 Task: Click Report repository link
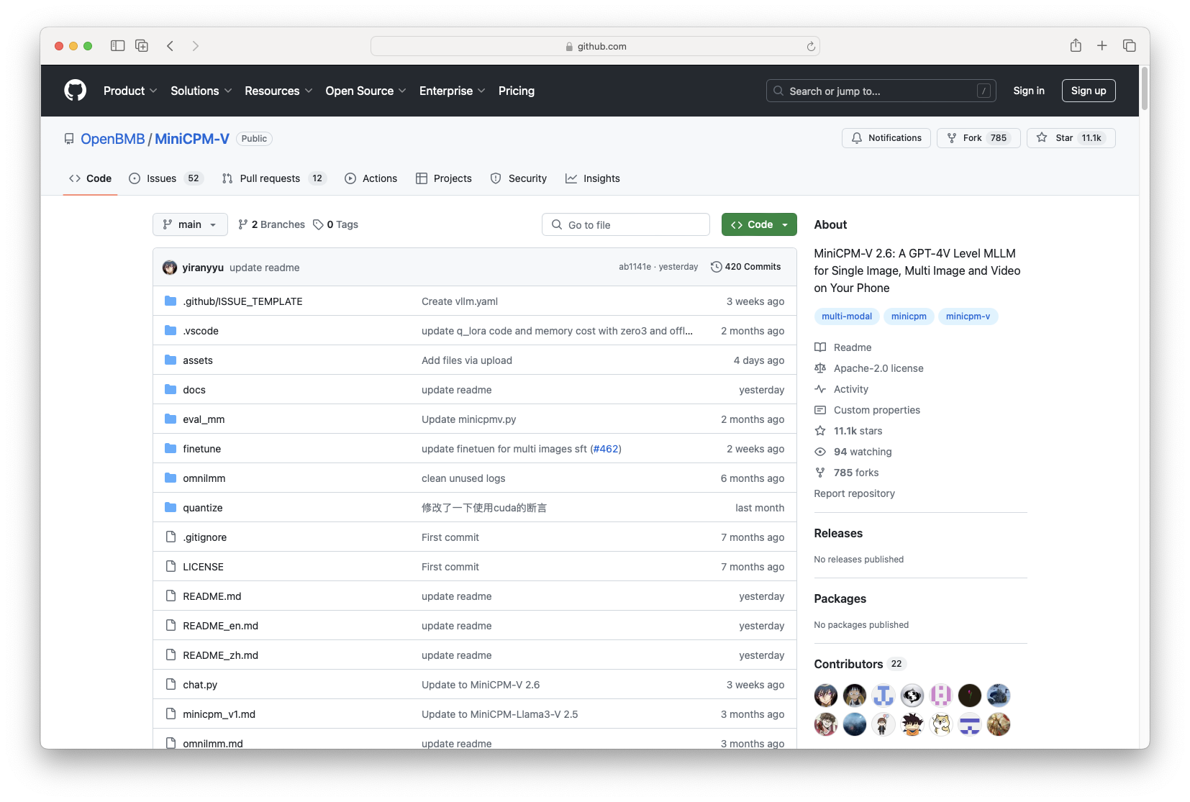[854, 493]
